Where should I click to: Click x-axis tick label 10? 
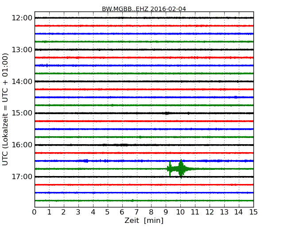coord(180,212)
